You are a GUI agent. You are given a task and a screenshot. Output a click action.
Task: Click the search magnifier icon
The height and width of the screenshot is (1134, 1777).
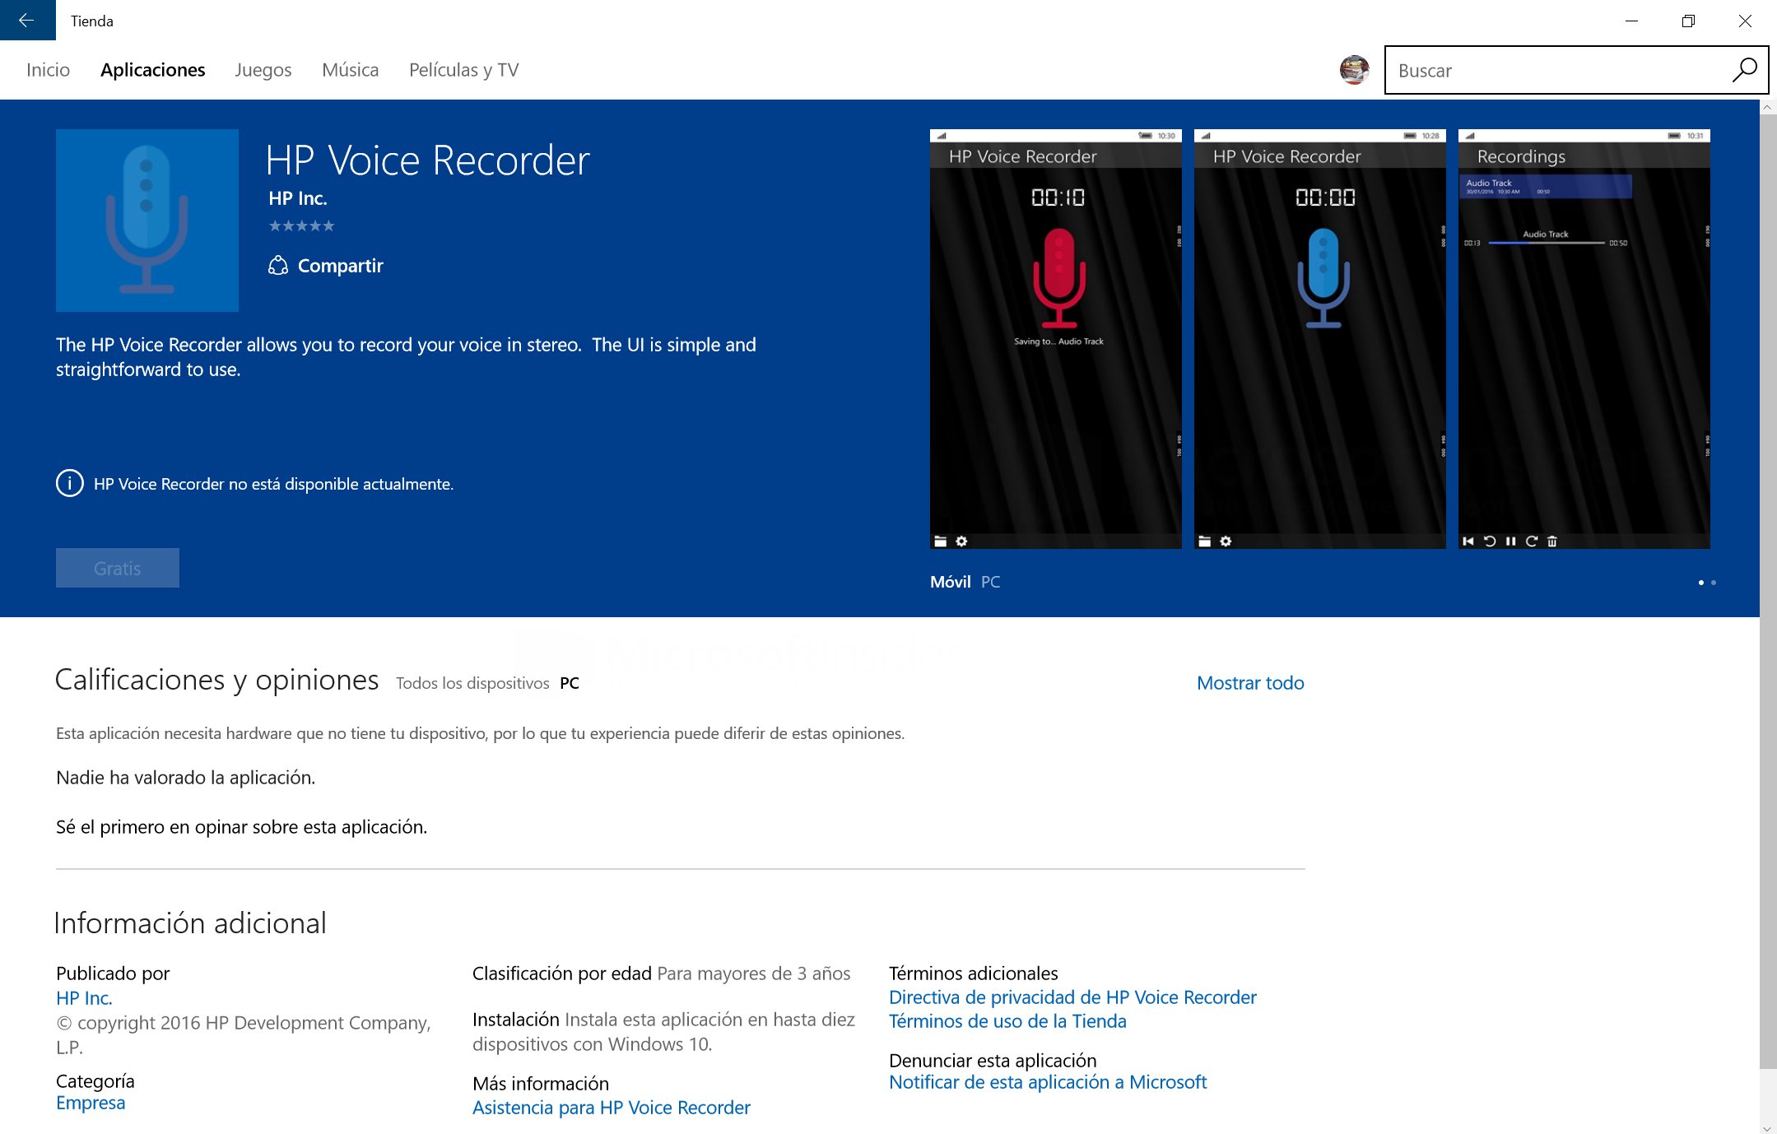tap(1743, 71)
